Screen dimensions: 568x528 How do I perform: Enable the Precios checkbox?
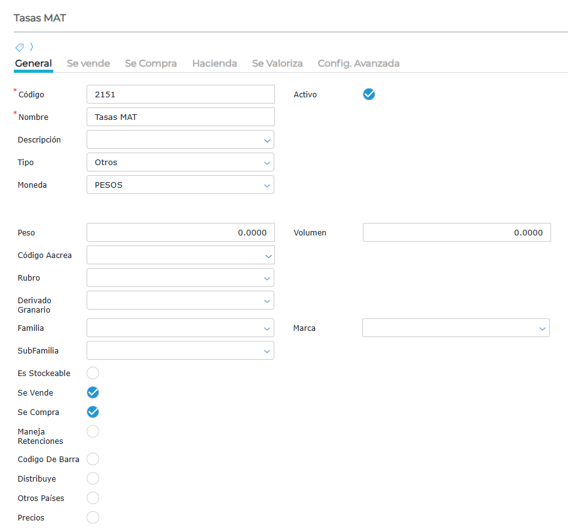pos(93,517)
